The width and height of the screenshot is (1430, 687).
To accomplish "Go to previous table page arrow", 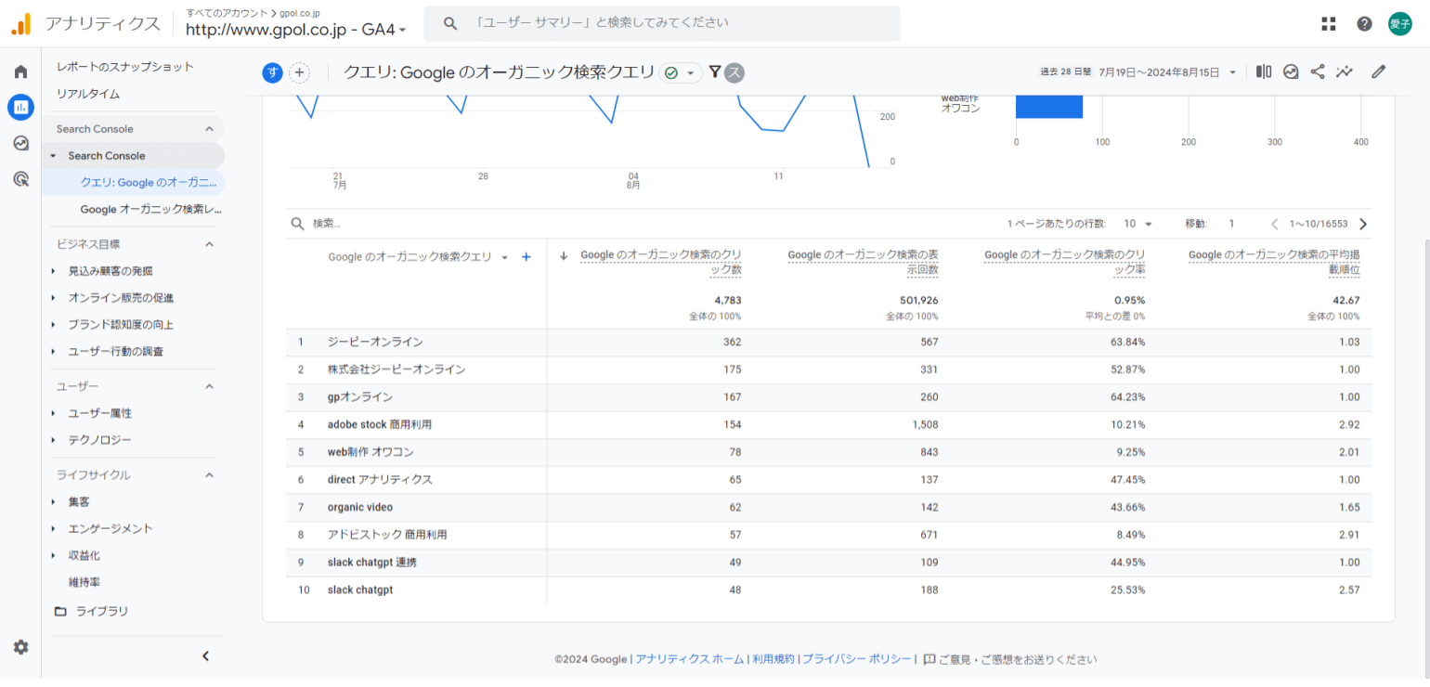I will (1274, 224).
